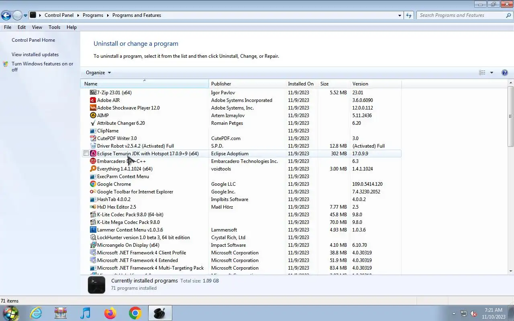Click the Lammer Context Menu icon
514x321 pixels.
(x=93, y=230)
